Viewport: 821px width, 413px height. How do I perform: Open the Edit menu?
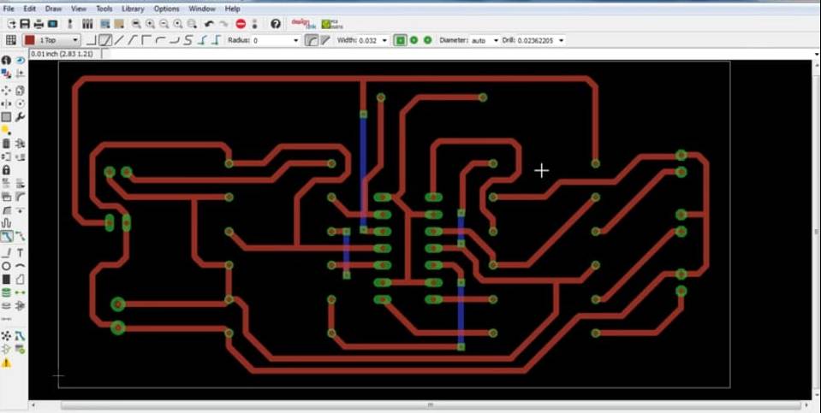(x=29, y=9)
